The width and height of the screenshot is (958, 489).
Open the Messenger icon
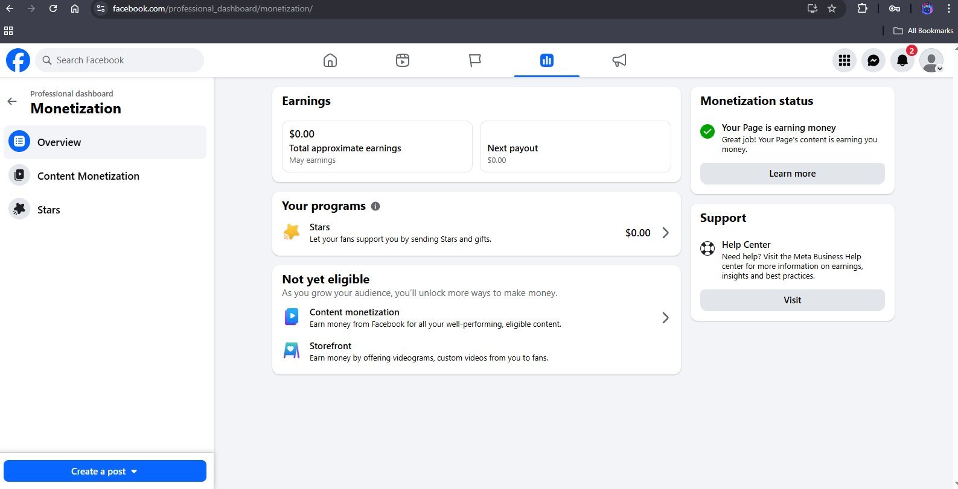point(873,60)
